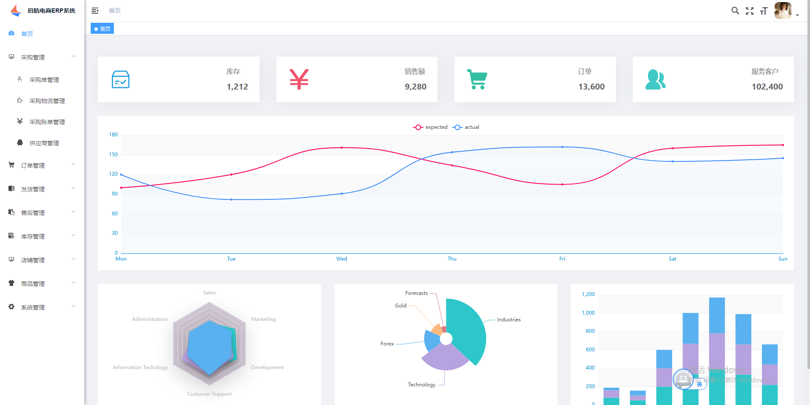Click the green cart 订单 icon
The width and height of the screenshot is (810, 405).
tap(477, 79)
